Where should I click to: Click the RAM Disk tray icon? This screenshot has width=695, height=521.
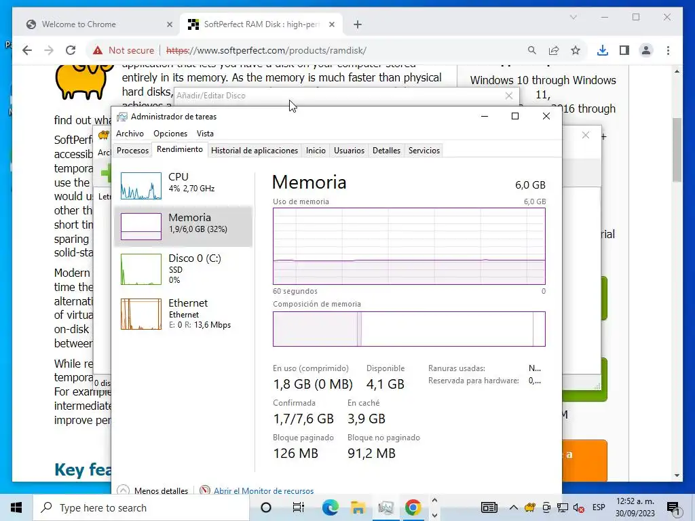pyautogui.click(x=529, y=507)
